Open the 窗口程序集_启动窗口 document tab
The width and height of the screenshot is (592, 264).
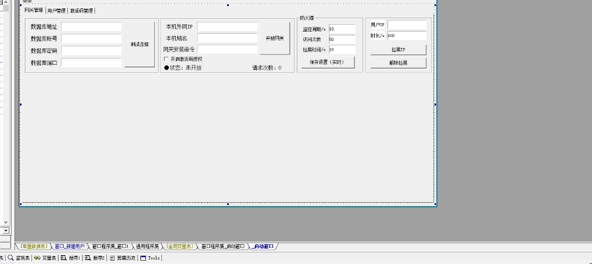pyautogui.click(x=223, y=246)
